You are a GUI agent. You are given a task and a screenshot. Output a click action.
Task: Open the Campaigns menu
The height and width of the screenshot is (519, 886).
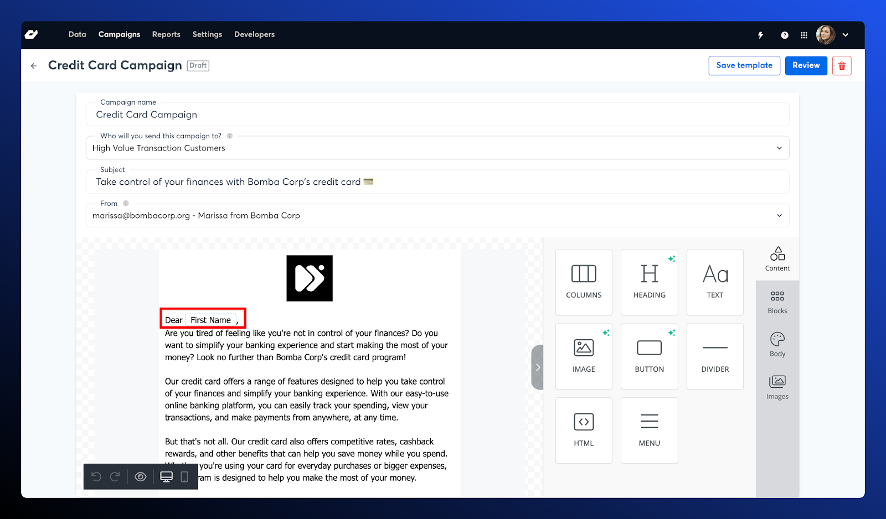click(x=119, y=34)
